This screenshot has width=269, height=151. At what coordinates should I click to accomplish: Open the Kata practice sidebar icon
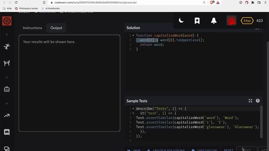coord(7,47)
